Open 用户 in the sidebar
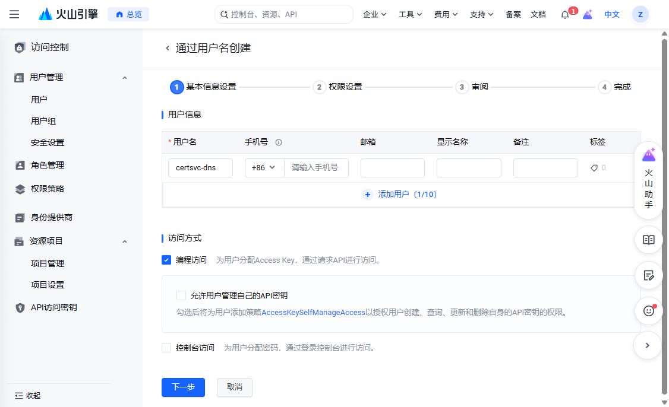 coord(39,99)
